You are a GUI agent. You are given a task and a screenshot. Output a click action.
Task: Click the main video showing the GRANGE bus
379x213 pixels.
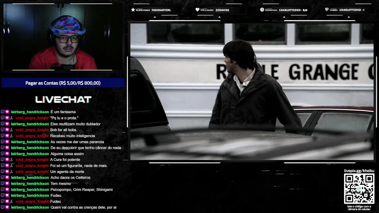tap(252, 92)
